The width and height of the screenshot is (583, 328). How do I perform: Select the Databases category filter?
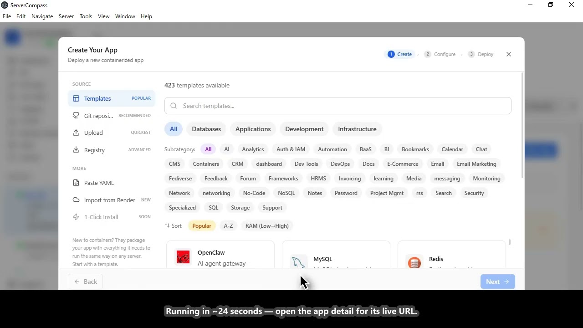pyautogui.click(x=206, y=129)
